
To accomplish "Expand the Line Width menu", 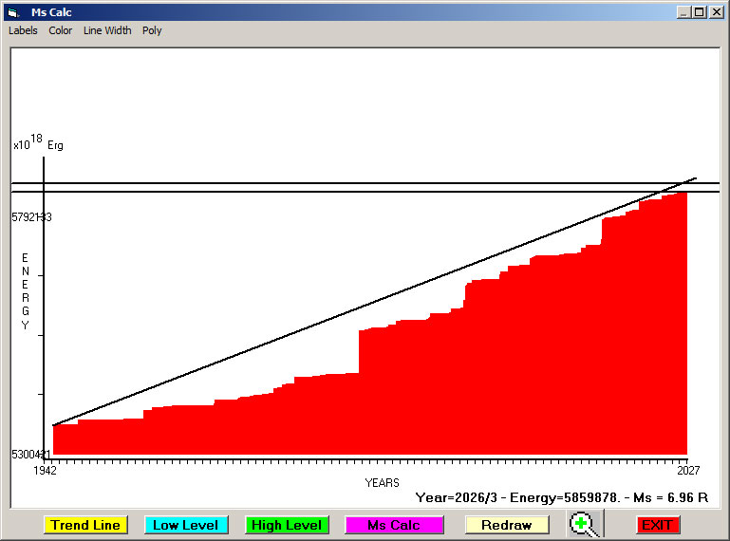I will point(107,30).
